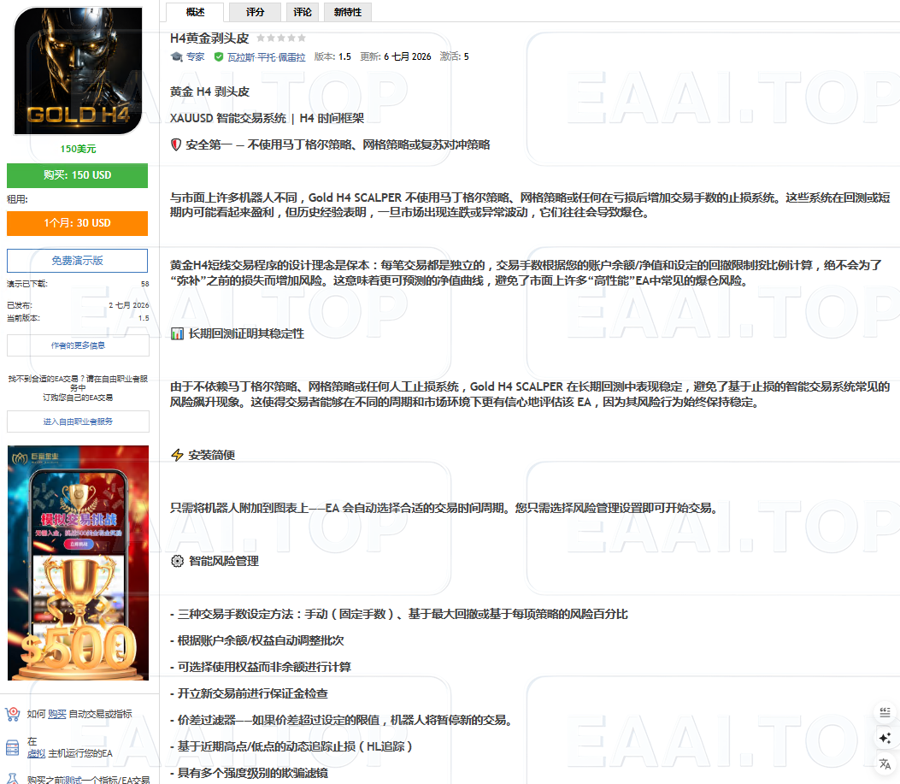Click the heading XAUUSD 智能交易系统

point(267,118)
